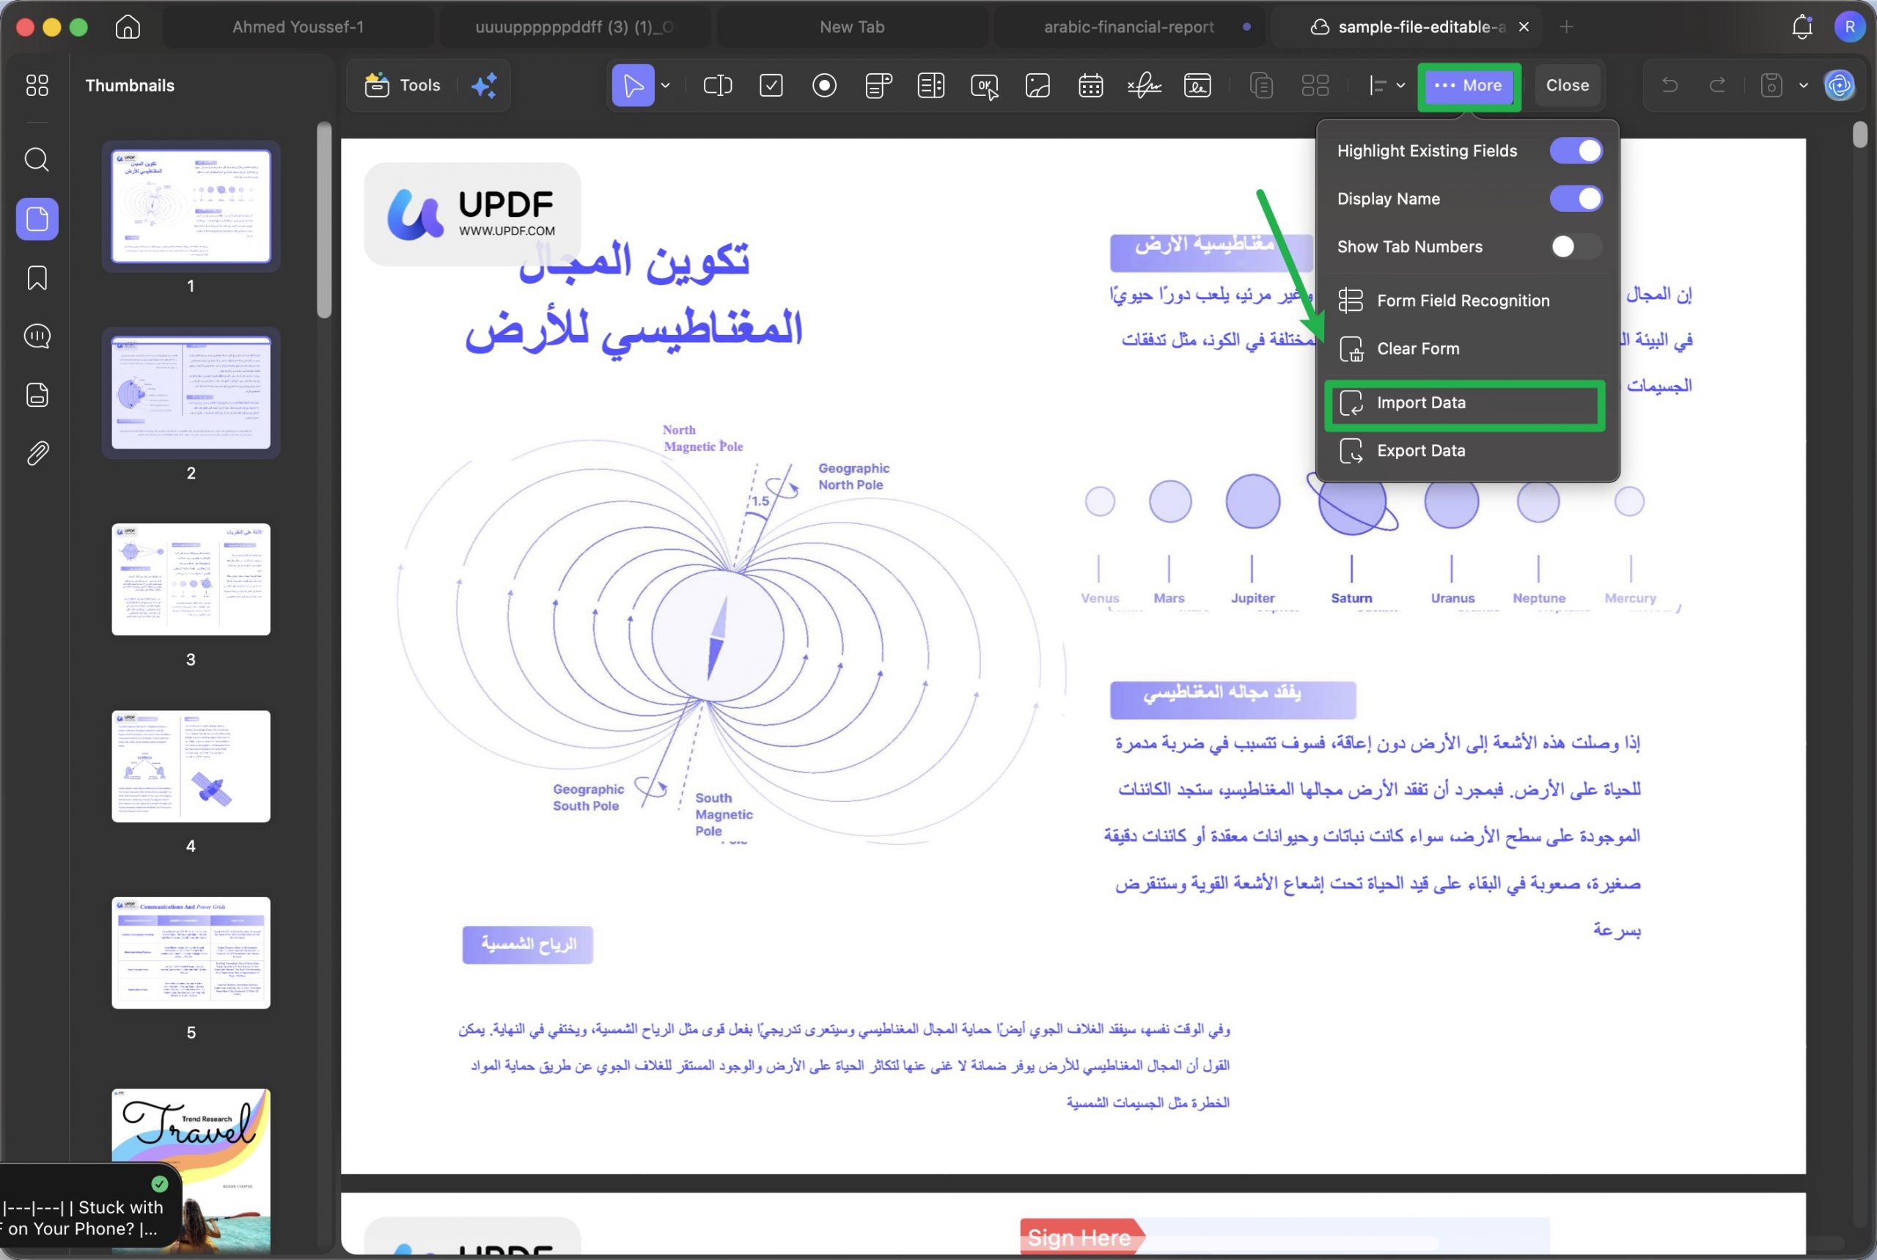1877x1260 pixels.
Task: Click the document vertical scrollbar
Action: point(1860,135)
